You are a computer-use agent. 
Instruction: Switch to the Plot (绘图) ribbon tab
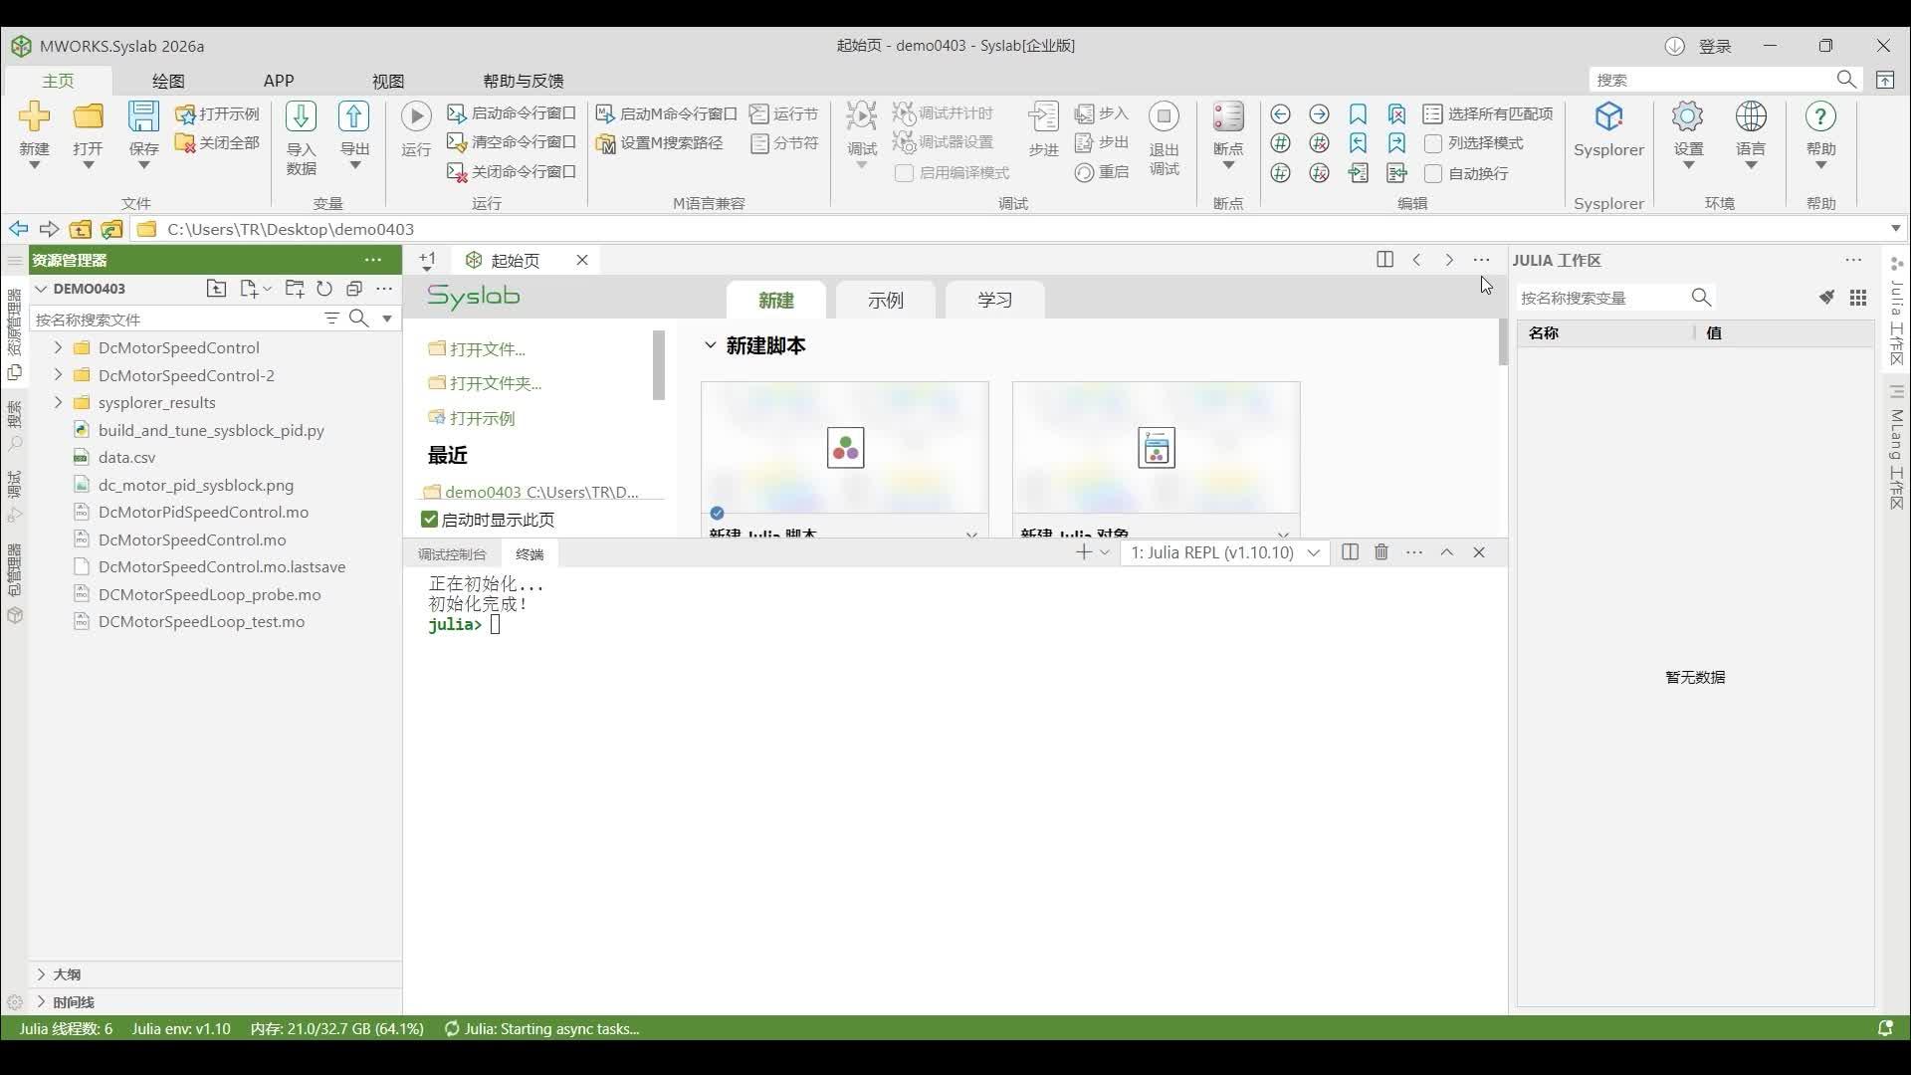pos(168,81)
